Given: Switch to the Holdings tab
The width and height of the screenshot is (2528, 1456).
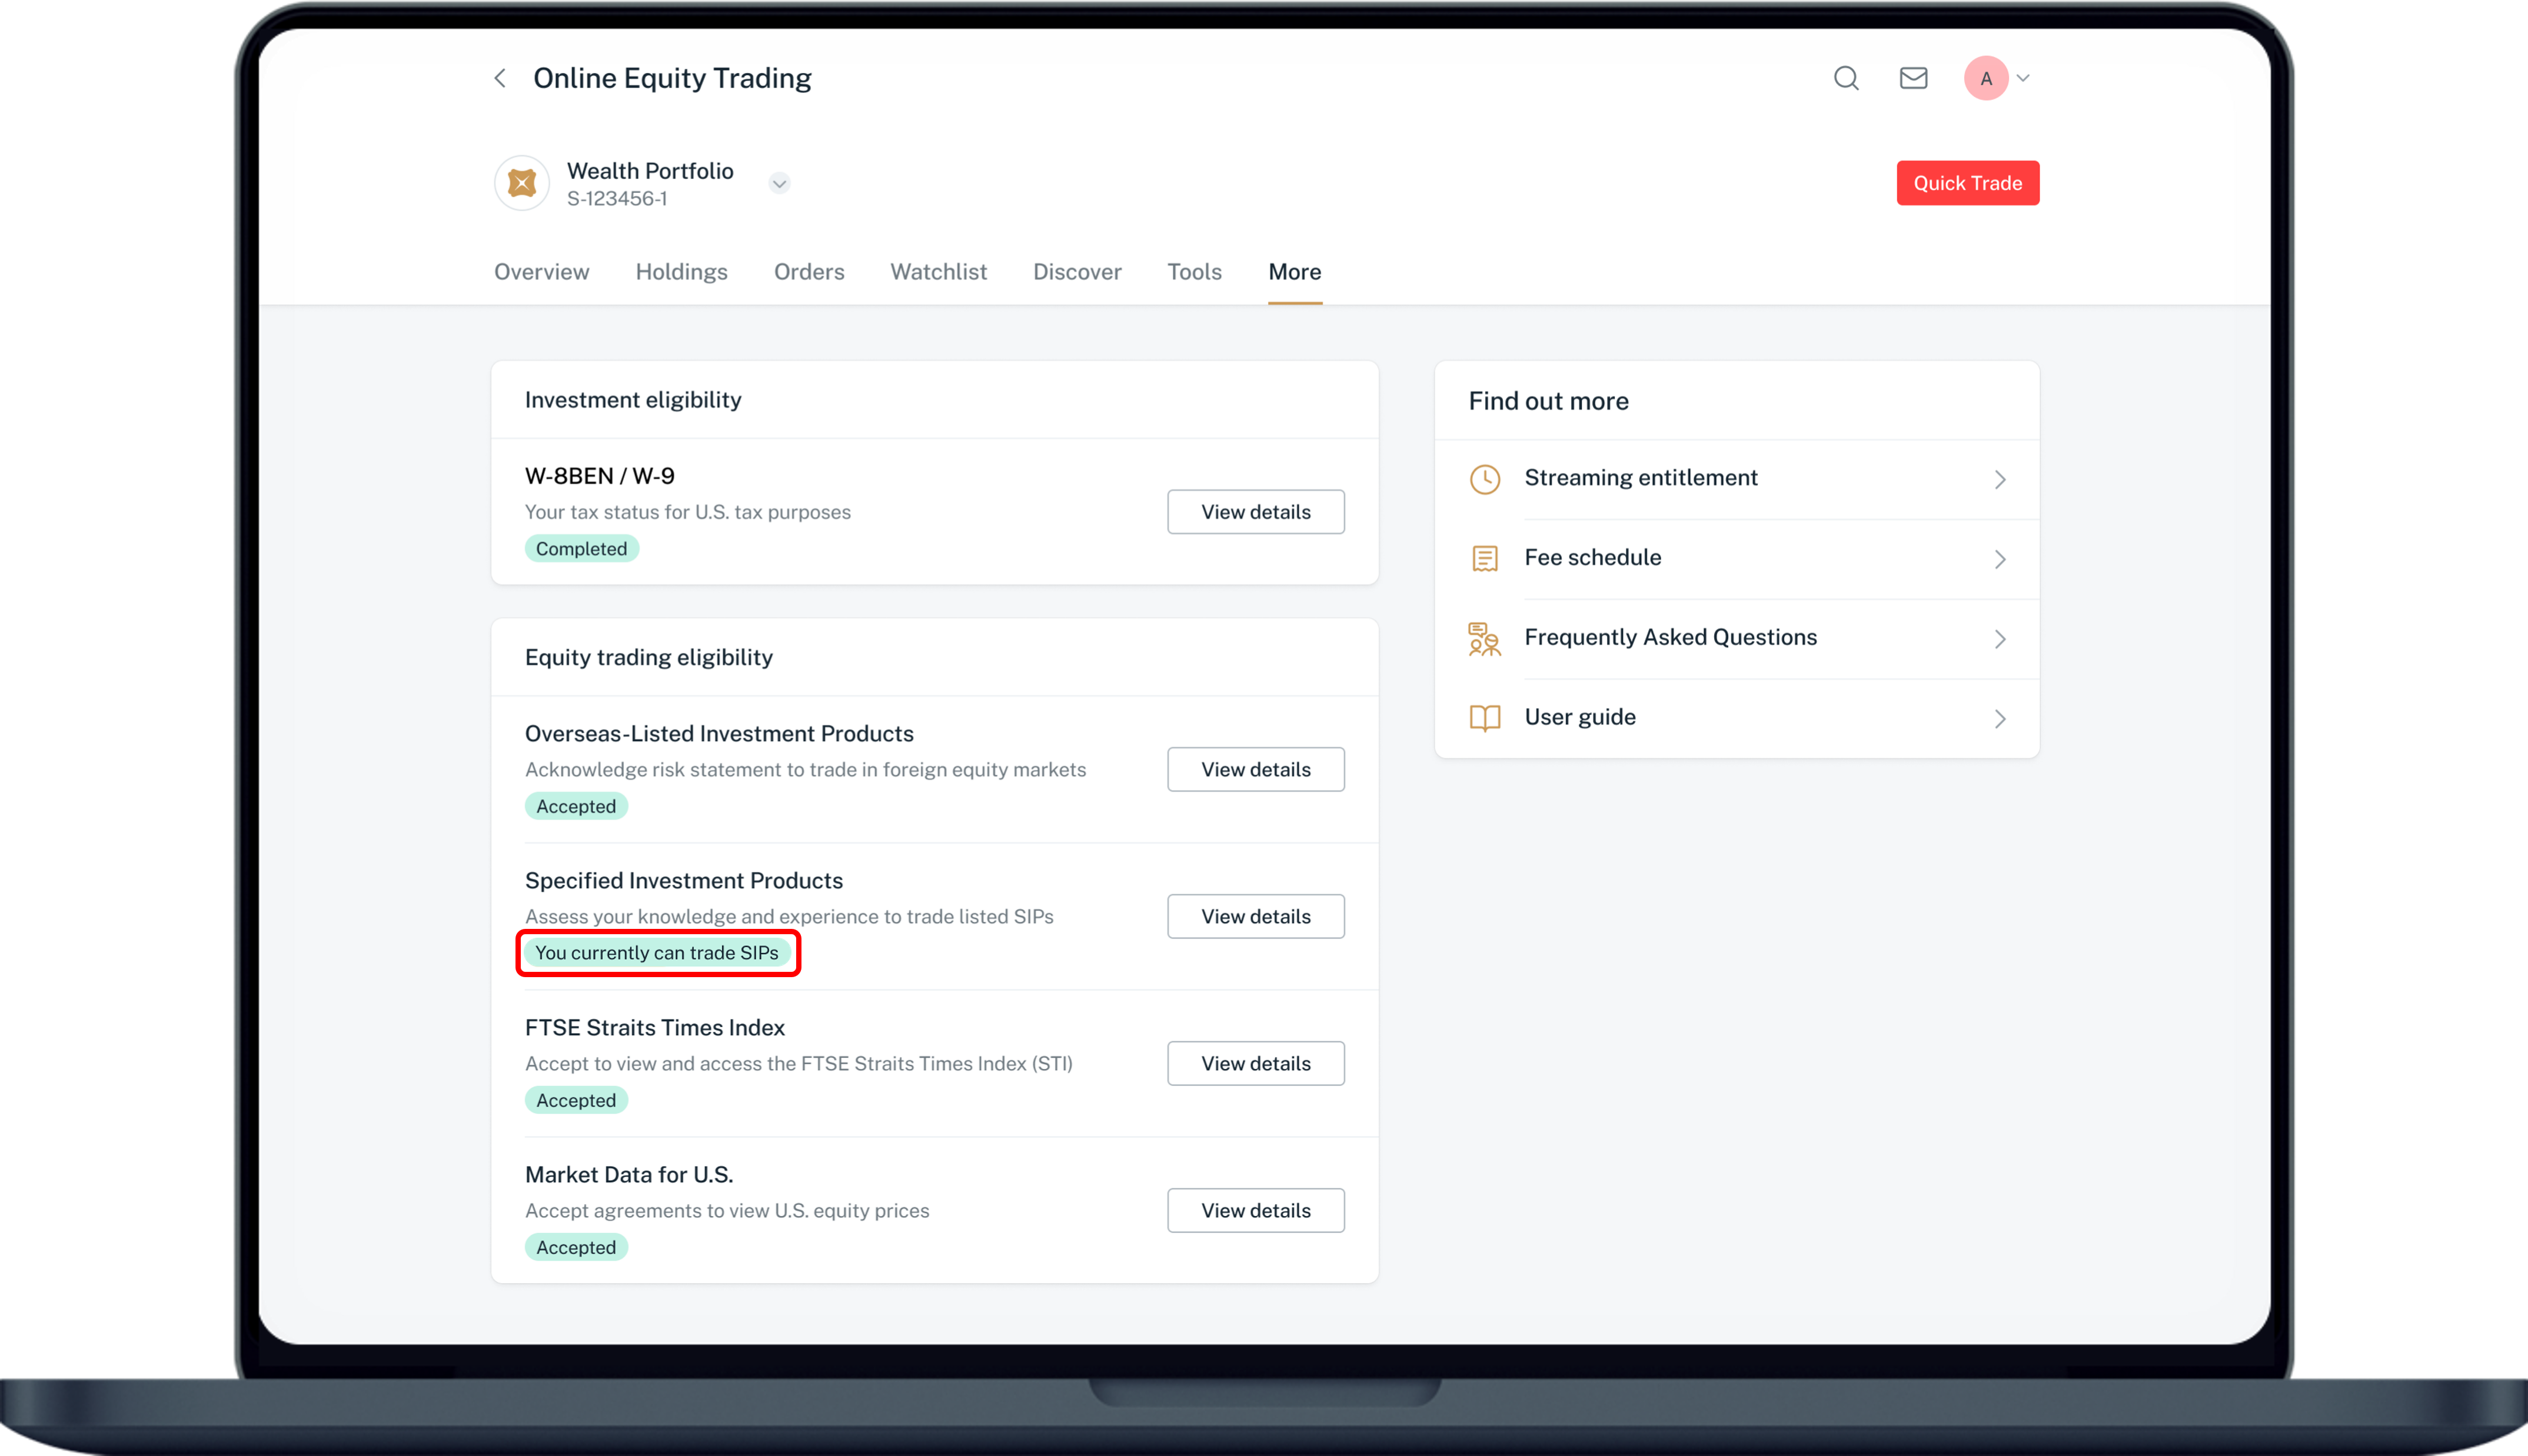Looking at the screenshot, I should click(x=681, y=272).
